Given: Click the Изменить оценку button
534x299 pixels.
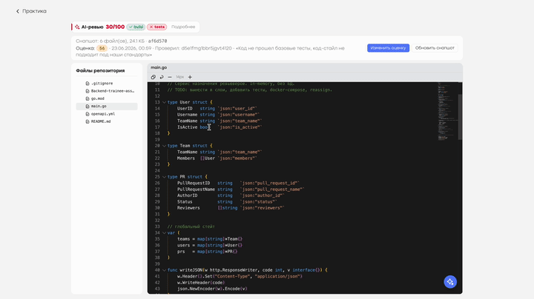Looking at the screenshot, I should pyautogui.click(x=388, y=48).
